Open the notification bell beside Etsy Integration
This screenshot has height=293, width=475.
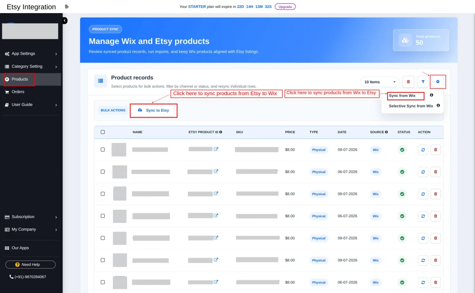(66, 7)
